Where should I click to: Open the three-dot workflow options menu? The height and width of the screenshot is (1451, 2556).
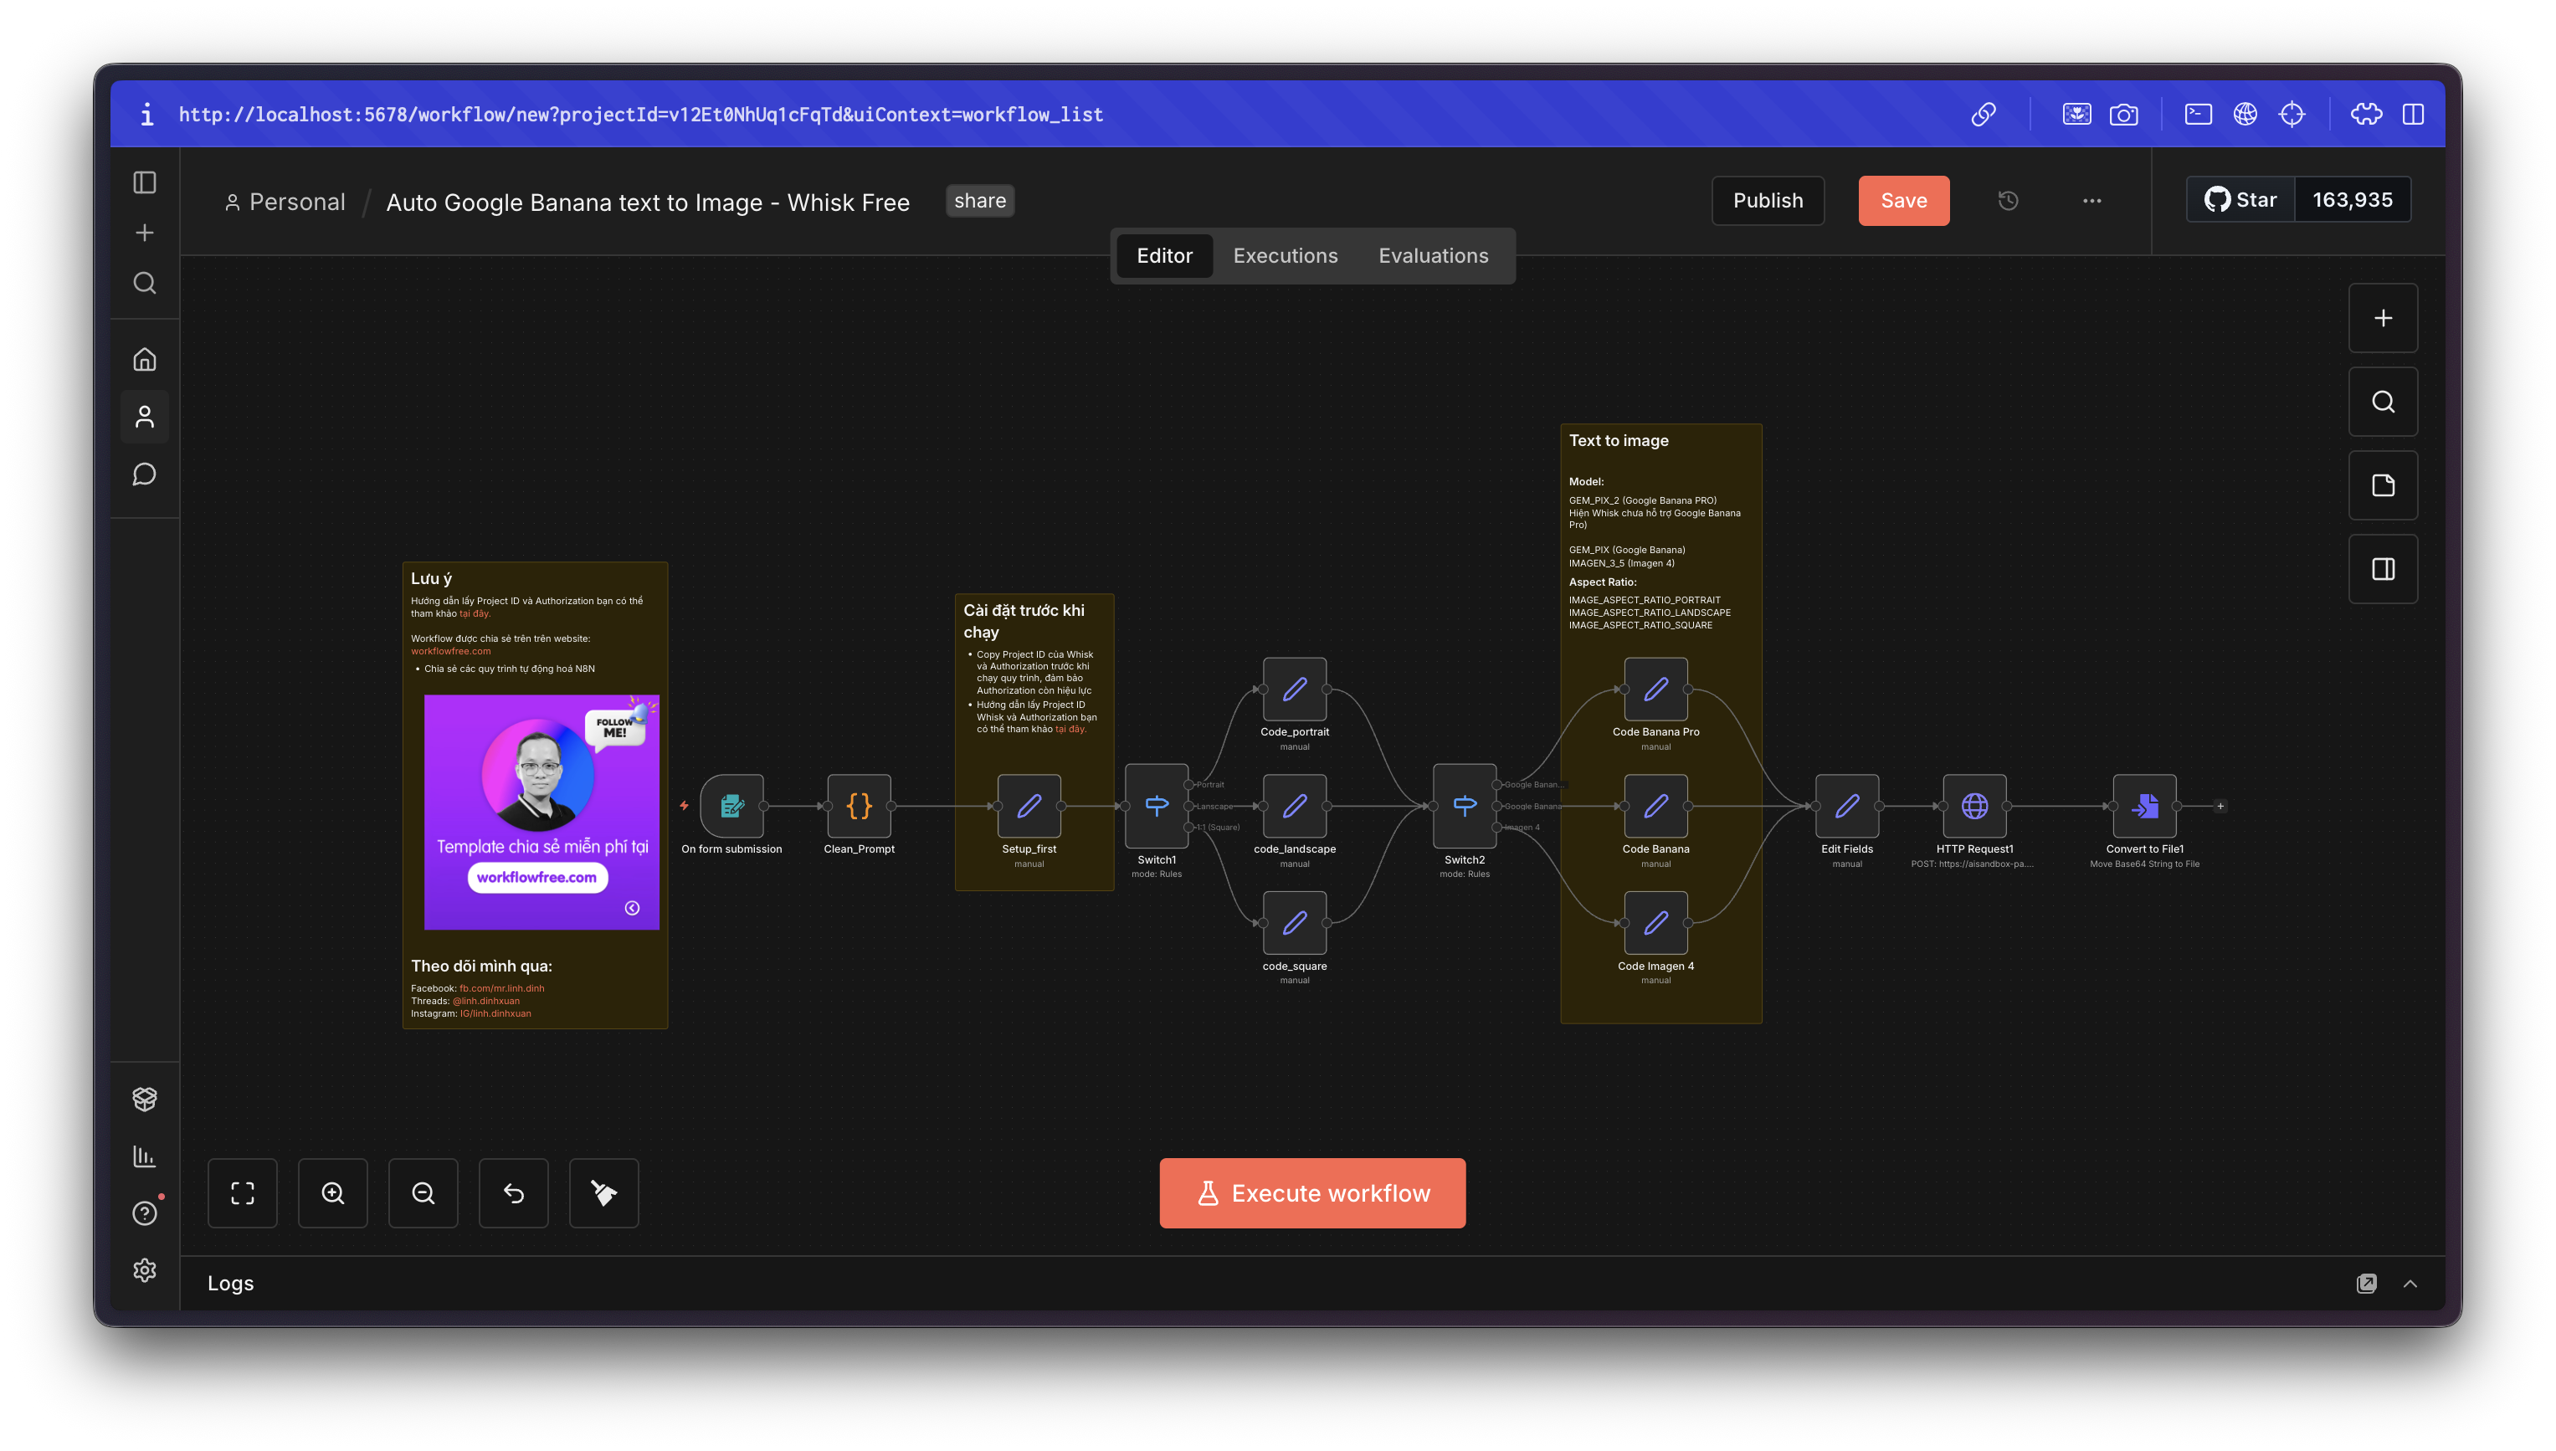[x=2091, y=200]
